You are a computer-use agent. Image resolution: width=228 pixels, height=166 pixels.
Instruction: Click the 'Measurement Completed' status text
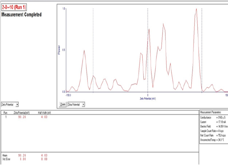click(21, 15)
